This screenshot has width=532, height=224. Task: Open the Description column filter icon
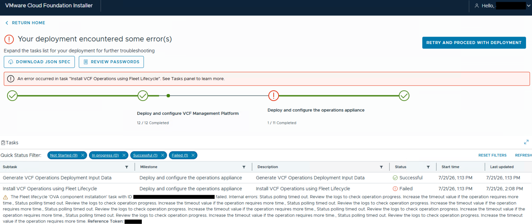coord(381,167)
